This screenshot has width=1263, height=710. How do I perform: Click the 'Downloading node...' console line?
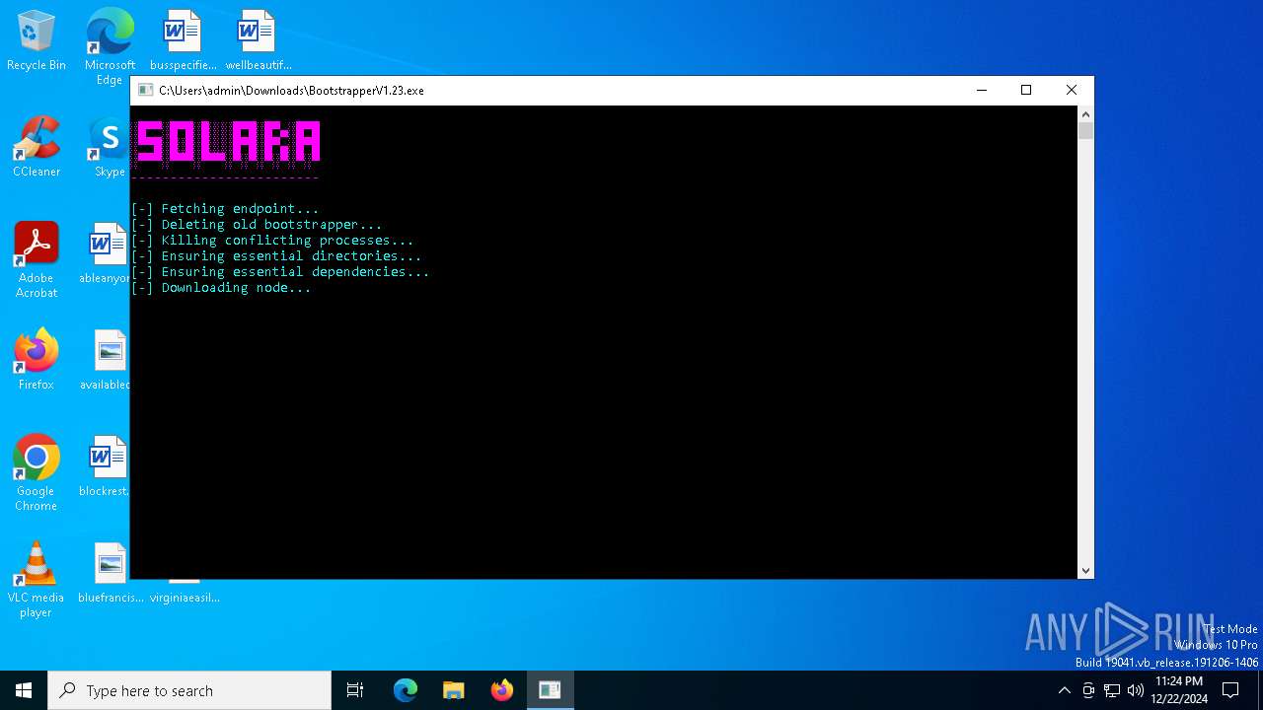(x=221, y=288)
